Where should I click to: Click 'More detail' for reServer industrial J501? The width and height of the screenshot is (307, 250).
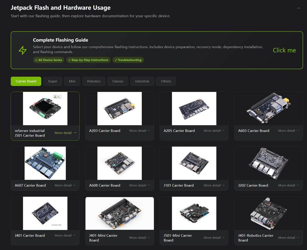65,133
